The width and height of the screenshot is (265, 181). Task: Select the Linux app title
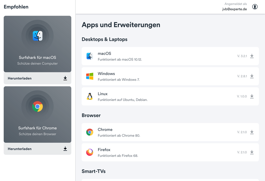click(x=103, y=94)
